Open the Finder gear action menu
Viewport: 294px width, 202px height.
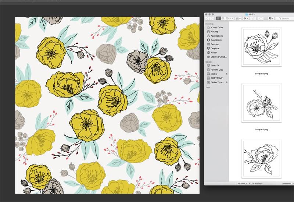coord(245,18)
